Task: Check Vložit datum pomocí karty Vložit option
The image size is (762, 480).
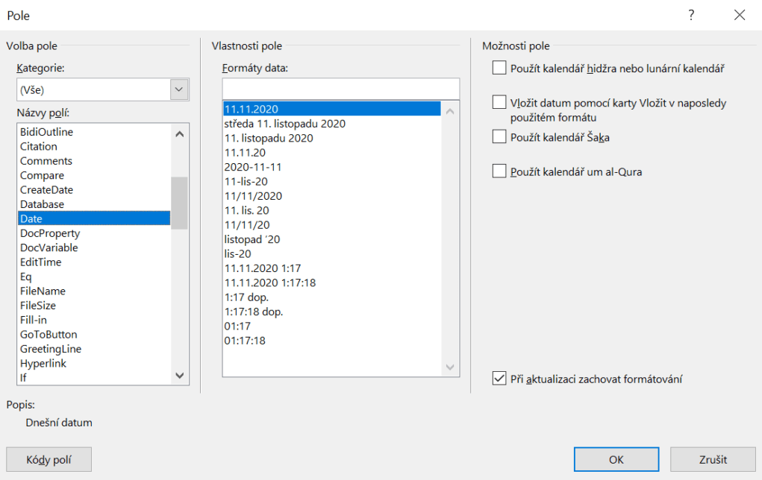Action: pyautogui.click(x=499, y=102)
